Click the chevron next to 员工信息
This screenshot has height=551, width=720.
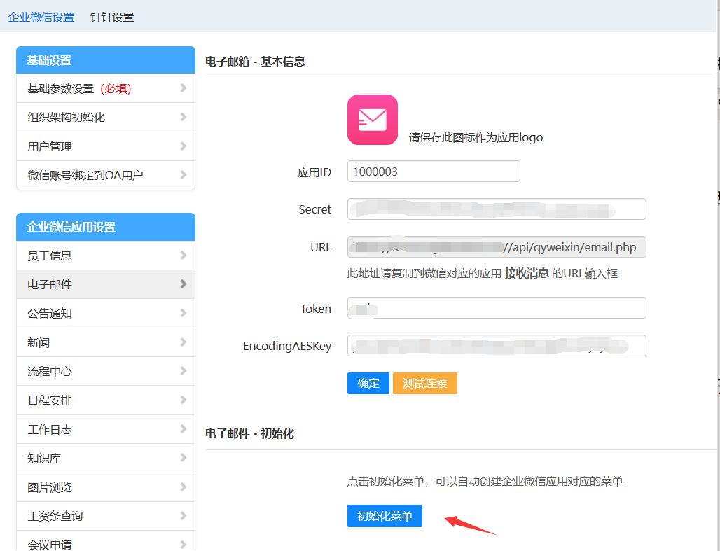pyautogui.click(x=184, y=256)
